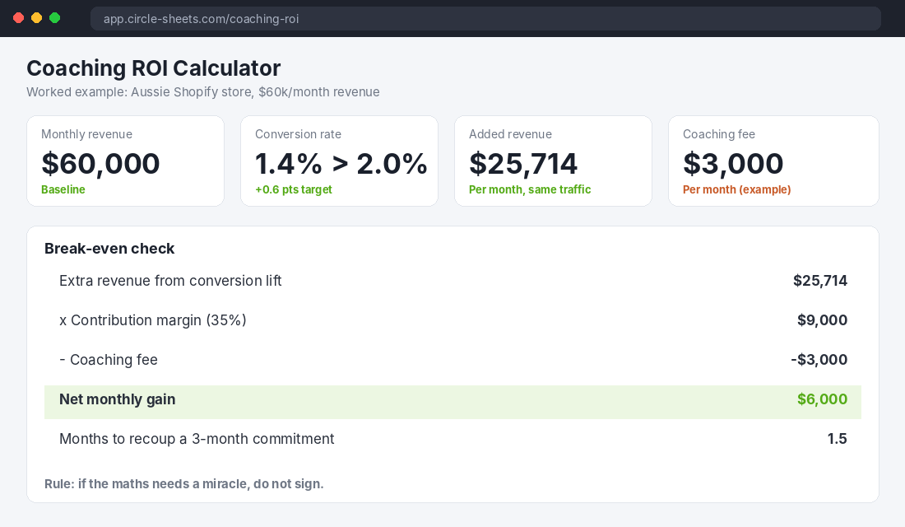The image size is (905, 527).
Task: Click the red close window button
Action: [18, 18]
